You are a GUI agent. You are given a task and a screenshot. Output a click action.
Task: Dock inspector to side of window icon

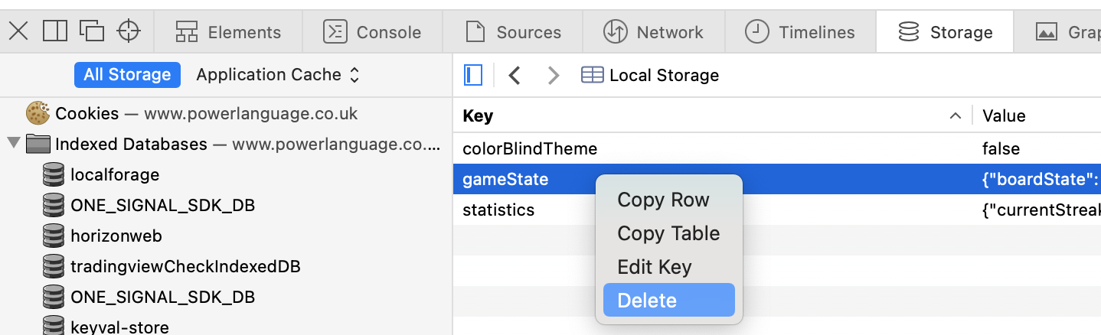click(x=55, y=31)
